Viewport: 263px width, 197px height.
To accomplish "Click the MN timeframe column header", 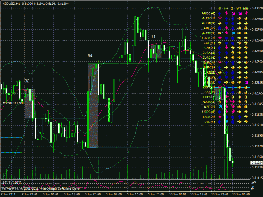I will pyautogui.click(x=246, y=8).
